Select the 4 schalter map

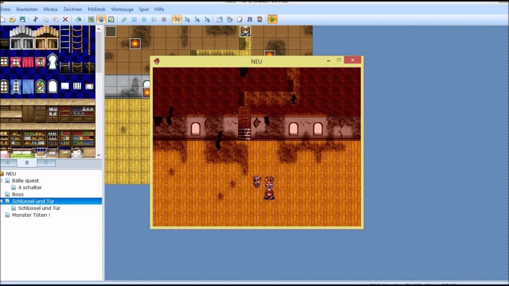30,187
